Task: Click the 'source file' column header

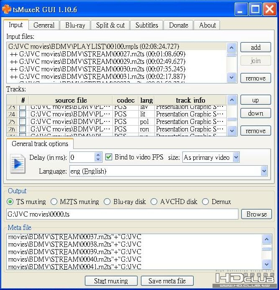Action: (71, 100)
